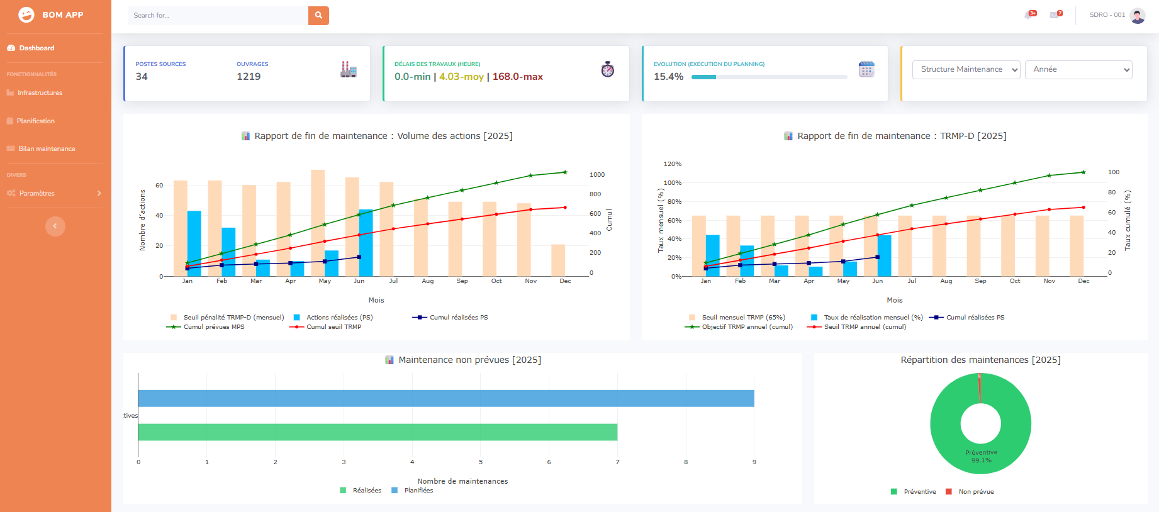Expand the Paramètres sidebar submenu

coord(54,193)
